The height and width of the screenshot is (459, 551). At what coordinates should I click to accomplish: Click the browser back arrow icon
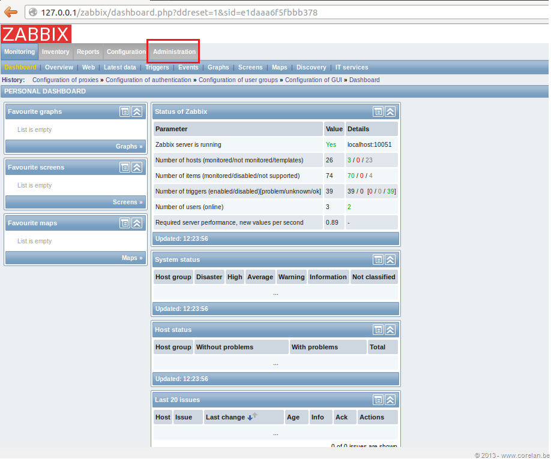click(11, 12)
